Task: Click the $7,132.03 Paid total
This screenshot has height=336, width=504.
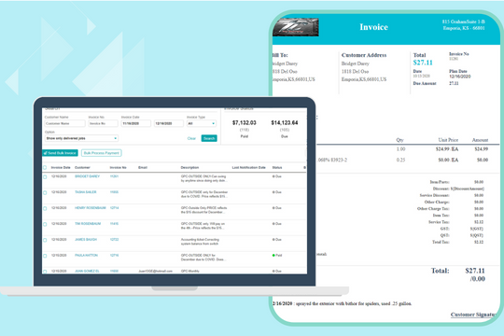Action: [x=245, y=123]
